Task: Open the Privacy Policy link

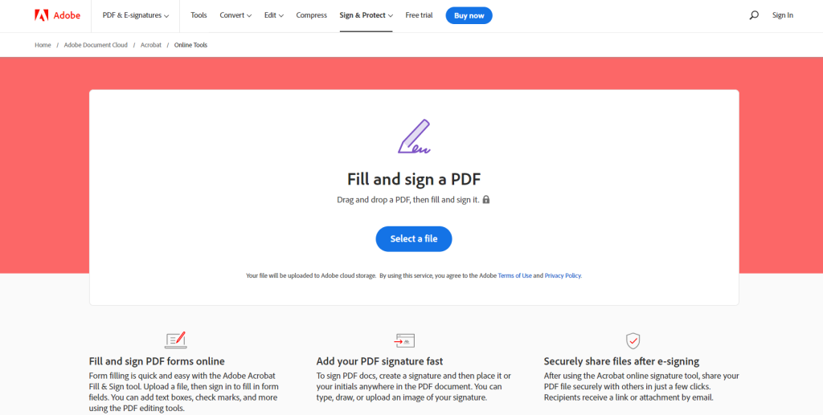Action: click(563, 275)
